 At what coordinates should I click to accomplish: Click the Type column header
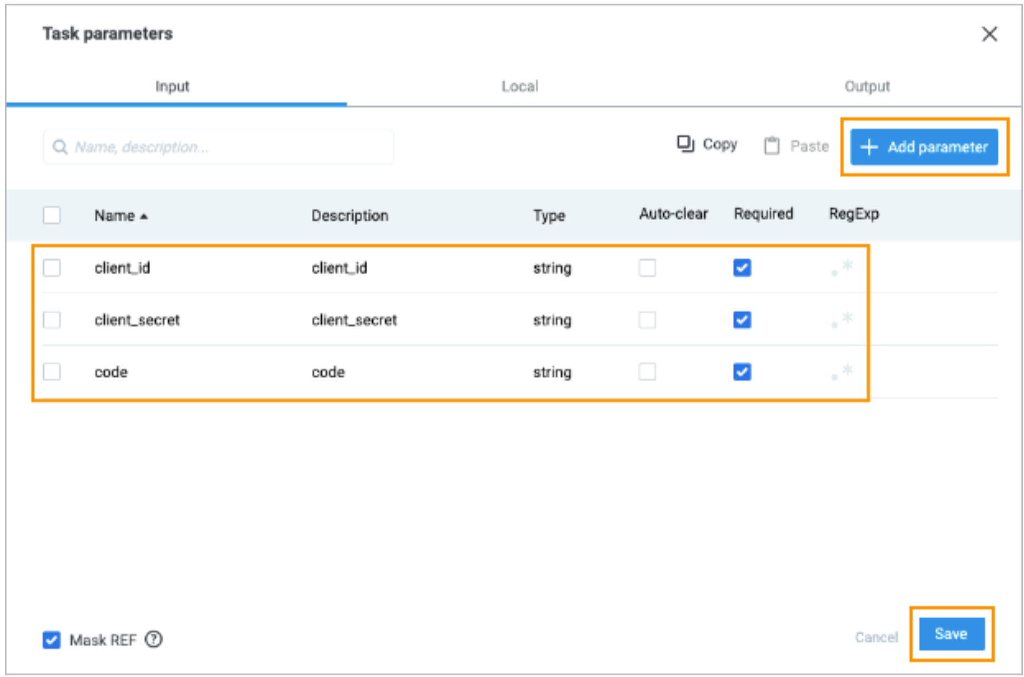(x=549, y=216)
